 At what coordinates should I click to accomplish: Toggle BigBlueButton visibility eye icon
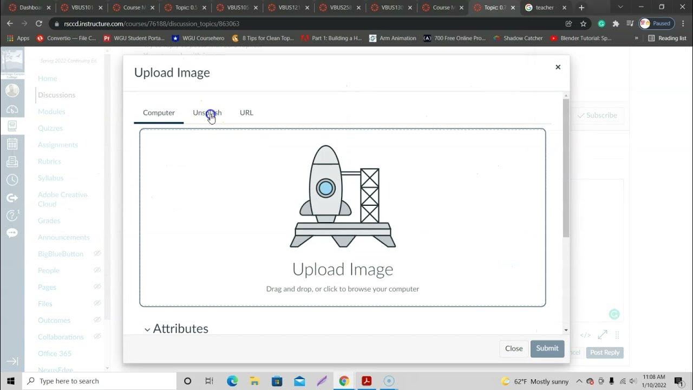97,253
